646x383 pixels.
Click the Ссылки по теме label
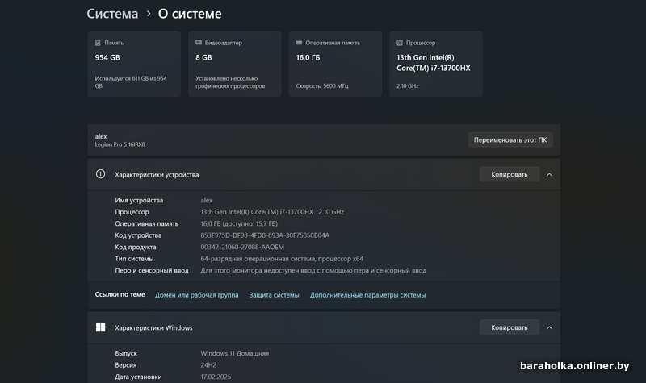(120, 294)
